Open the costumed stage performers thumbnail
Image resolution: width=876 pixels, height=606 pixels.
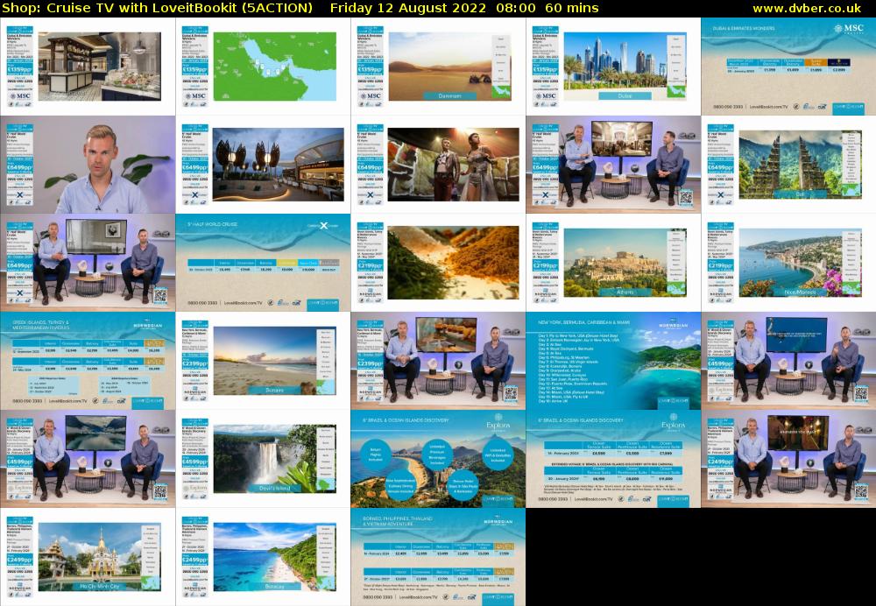tap(438, 165)
